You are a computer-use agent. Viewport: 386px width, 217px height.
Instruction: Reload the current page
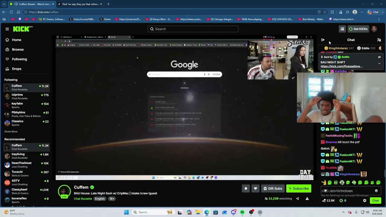tap(11, 12)
